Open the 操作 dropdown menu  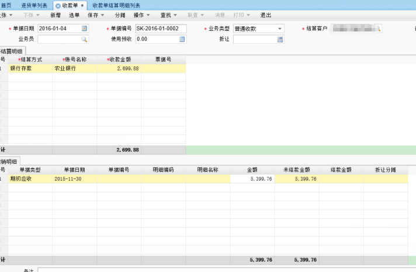[x=141, y=15]
